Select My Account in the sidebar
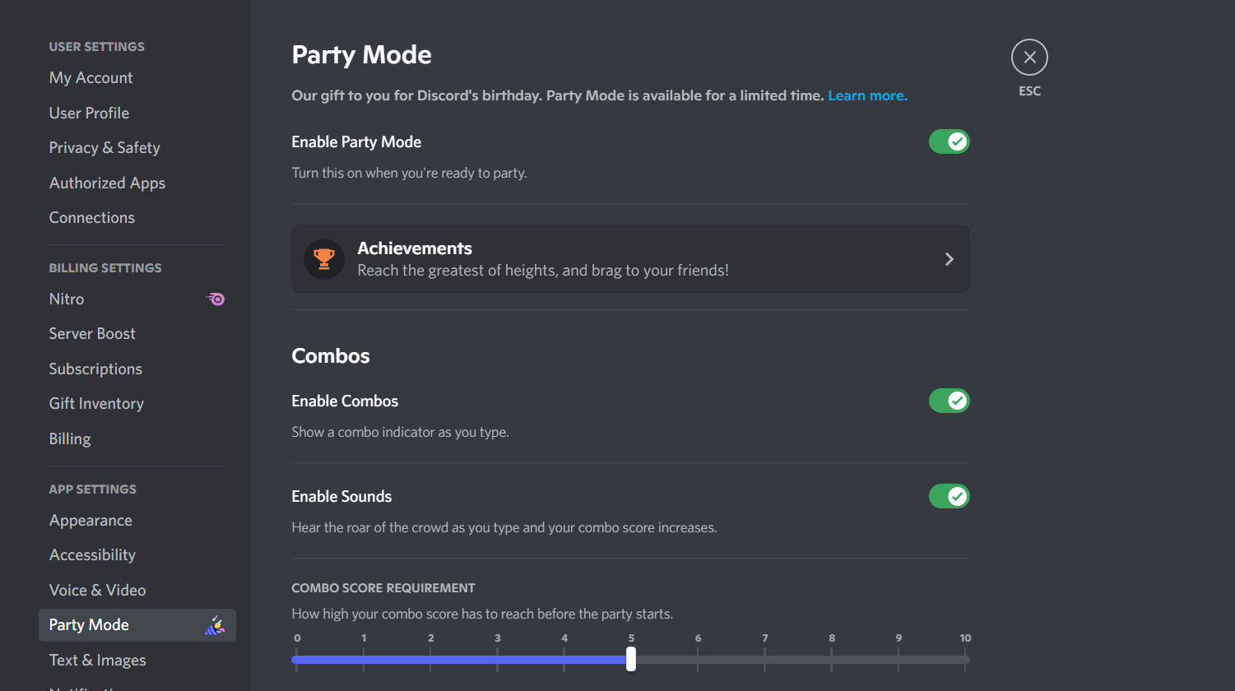1235x691 pixels. (x=91, y=77)
